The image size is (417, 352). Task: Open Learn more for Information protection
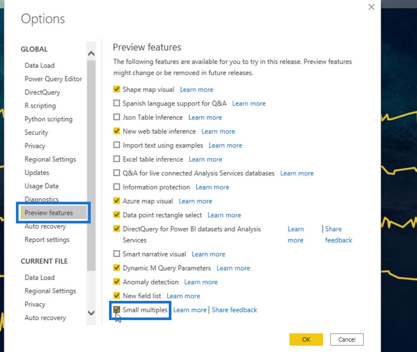click(212, 187)
